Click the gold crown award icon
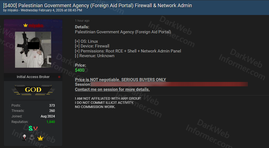The image size is (269, 148). (x=41, y=138)
